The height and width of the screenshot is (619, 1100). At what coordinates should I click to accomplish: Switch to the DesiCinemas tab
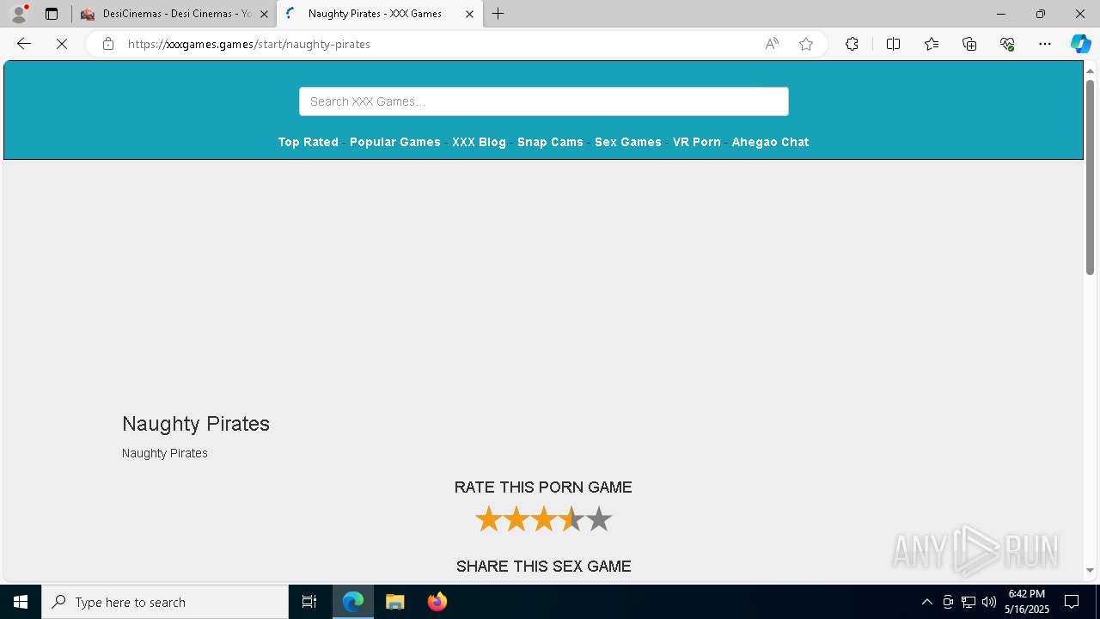tap(174, 14)
